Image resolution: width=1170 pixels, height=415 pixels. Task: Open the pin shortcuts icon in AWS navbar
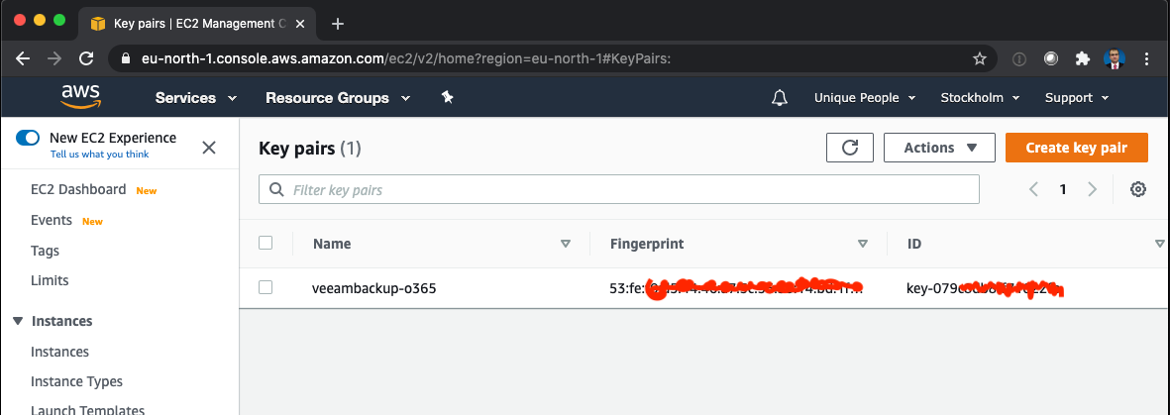coord(447,97)
